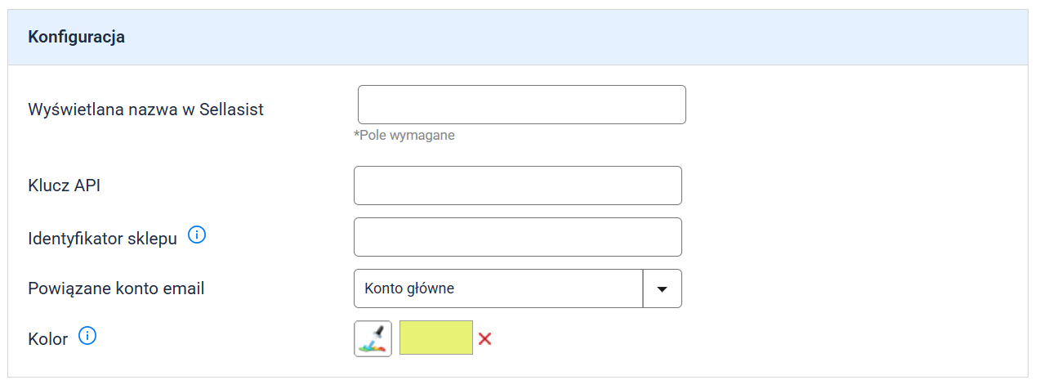Viewport: 1040px width, 389px height.
Task: Click the *Pole wymagane hint text
Action: (x=404, y=136)
